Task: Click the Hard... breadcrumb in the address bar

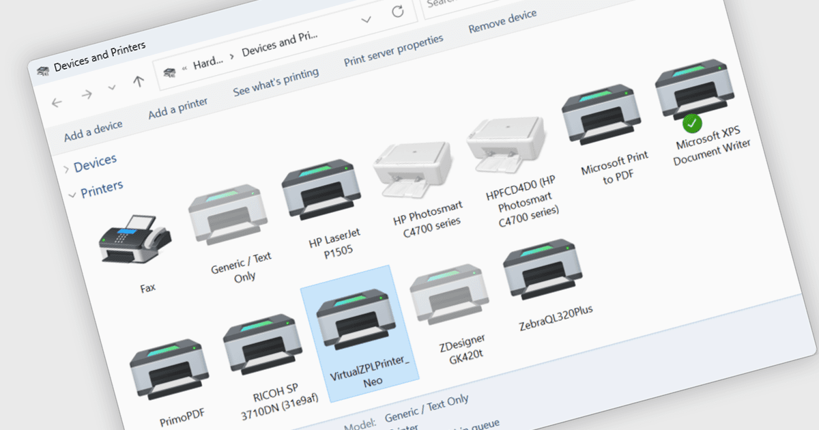Action: (x=208, y=63)
